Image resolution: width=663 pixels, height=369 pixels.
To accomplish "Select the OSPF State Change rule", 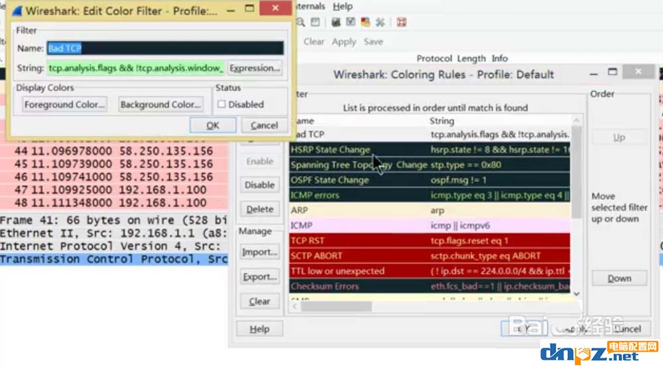I will (430, 180).
